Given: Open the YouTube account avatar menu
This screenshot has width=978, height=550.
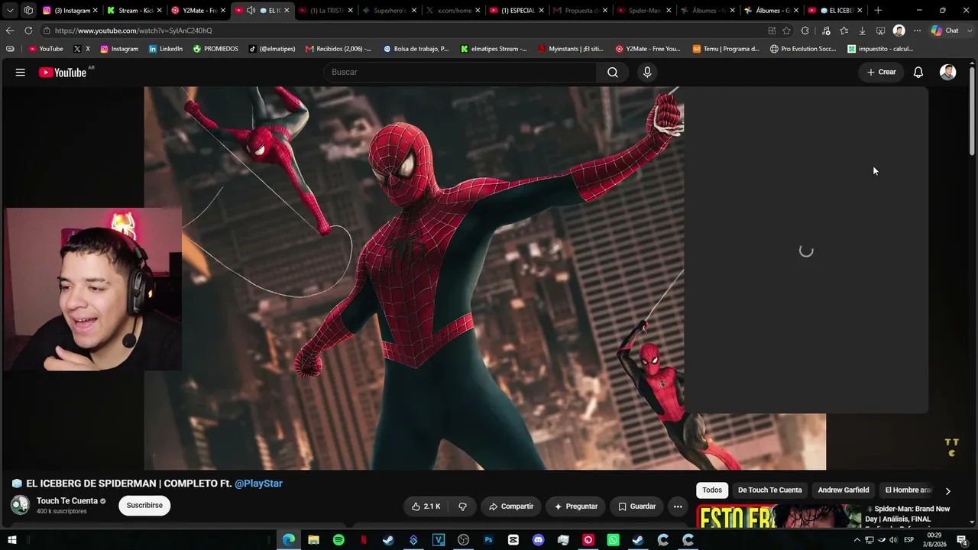Looking at the screenshot, I should pos(948,72).
